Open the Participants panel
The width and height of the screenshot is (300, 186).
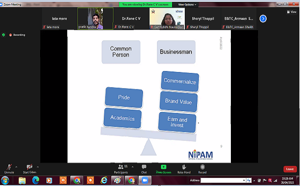point(121,167)
